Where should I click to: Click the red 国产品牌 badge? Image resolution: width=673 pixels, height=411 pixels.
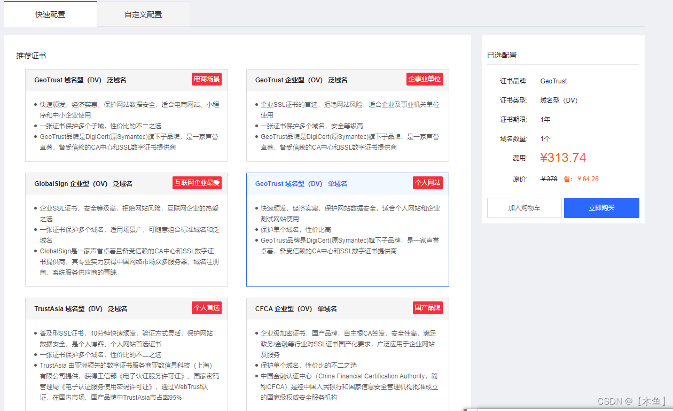coord(428,308)
